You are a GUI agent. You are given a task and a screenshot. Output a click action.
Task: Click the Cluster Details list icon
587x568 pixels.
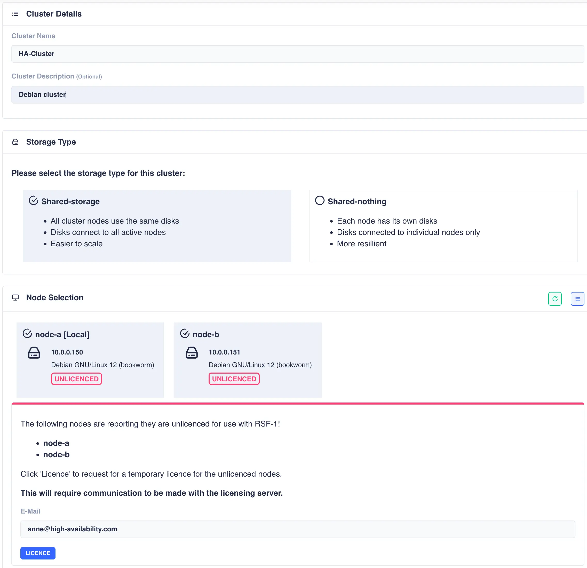15,14
